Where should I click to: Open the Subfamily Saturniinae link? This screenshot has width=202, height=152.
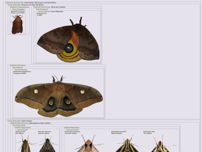point(18,65)
